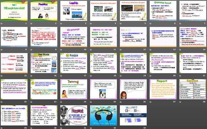Click the star icon below slide 5
207x129 pixels.
(x=121, y=24)
